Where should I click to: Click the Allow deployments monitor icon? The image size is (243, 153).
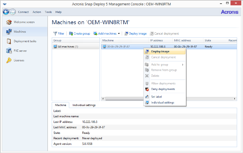tap(147, 84)
